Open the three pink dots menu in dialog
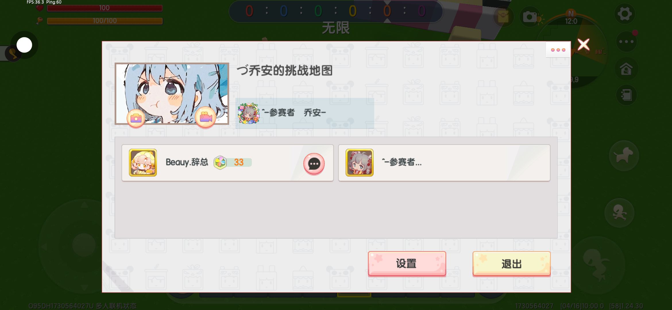This screenshot has width=672, height=310. tap(558, 50)
